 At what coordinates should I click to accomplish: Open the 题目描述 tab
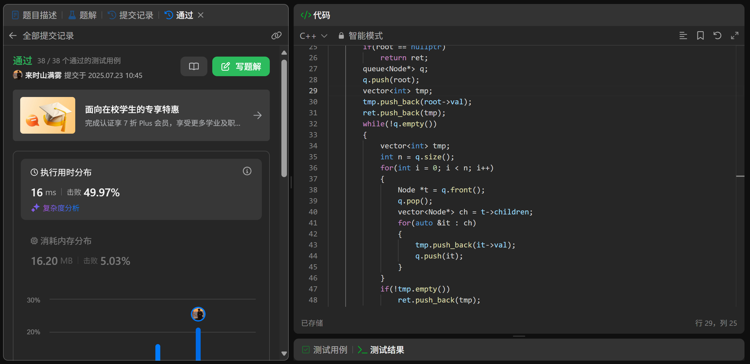click(x=34, y=15)
